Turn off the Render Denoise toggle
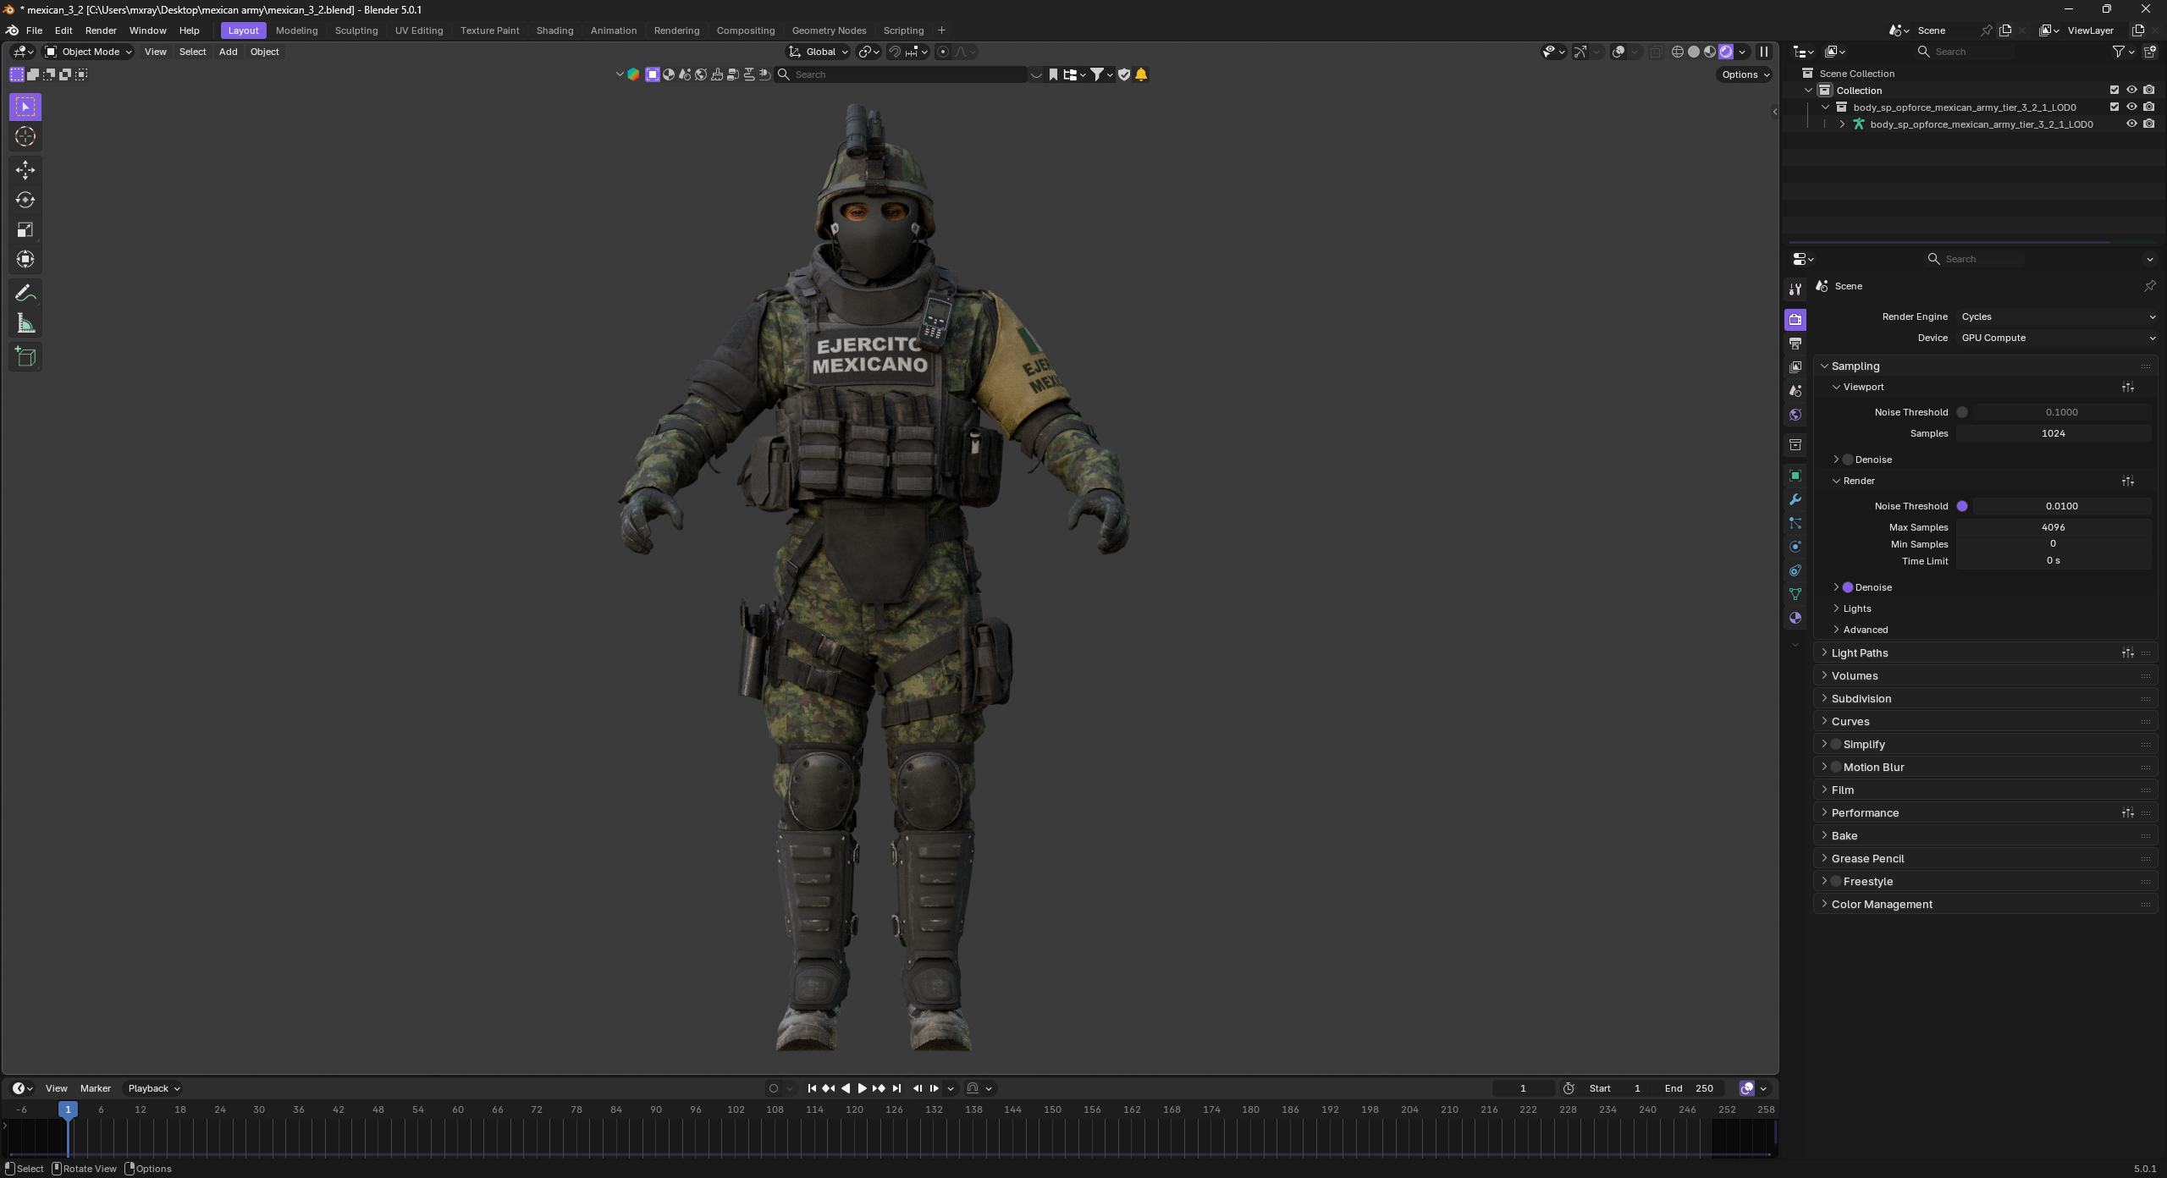2167x1178 pixels. pos(1848,587)
